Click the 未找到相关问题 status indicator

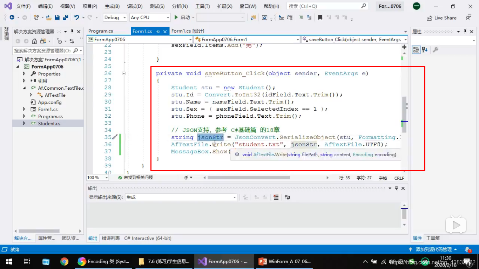[135, 178]
